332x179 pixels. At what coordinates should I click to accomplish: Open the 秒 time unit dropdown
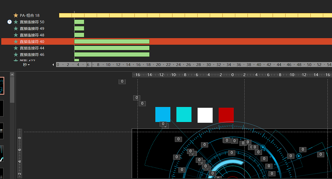26,65
